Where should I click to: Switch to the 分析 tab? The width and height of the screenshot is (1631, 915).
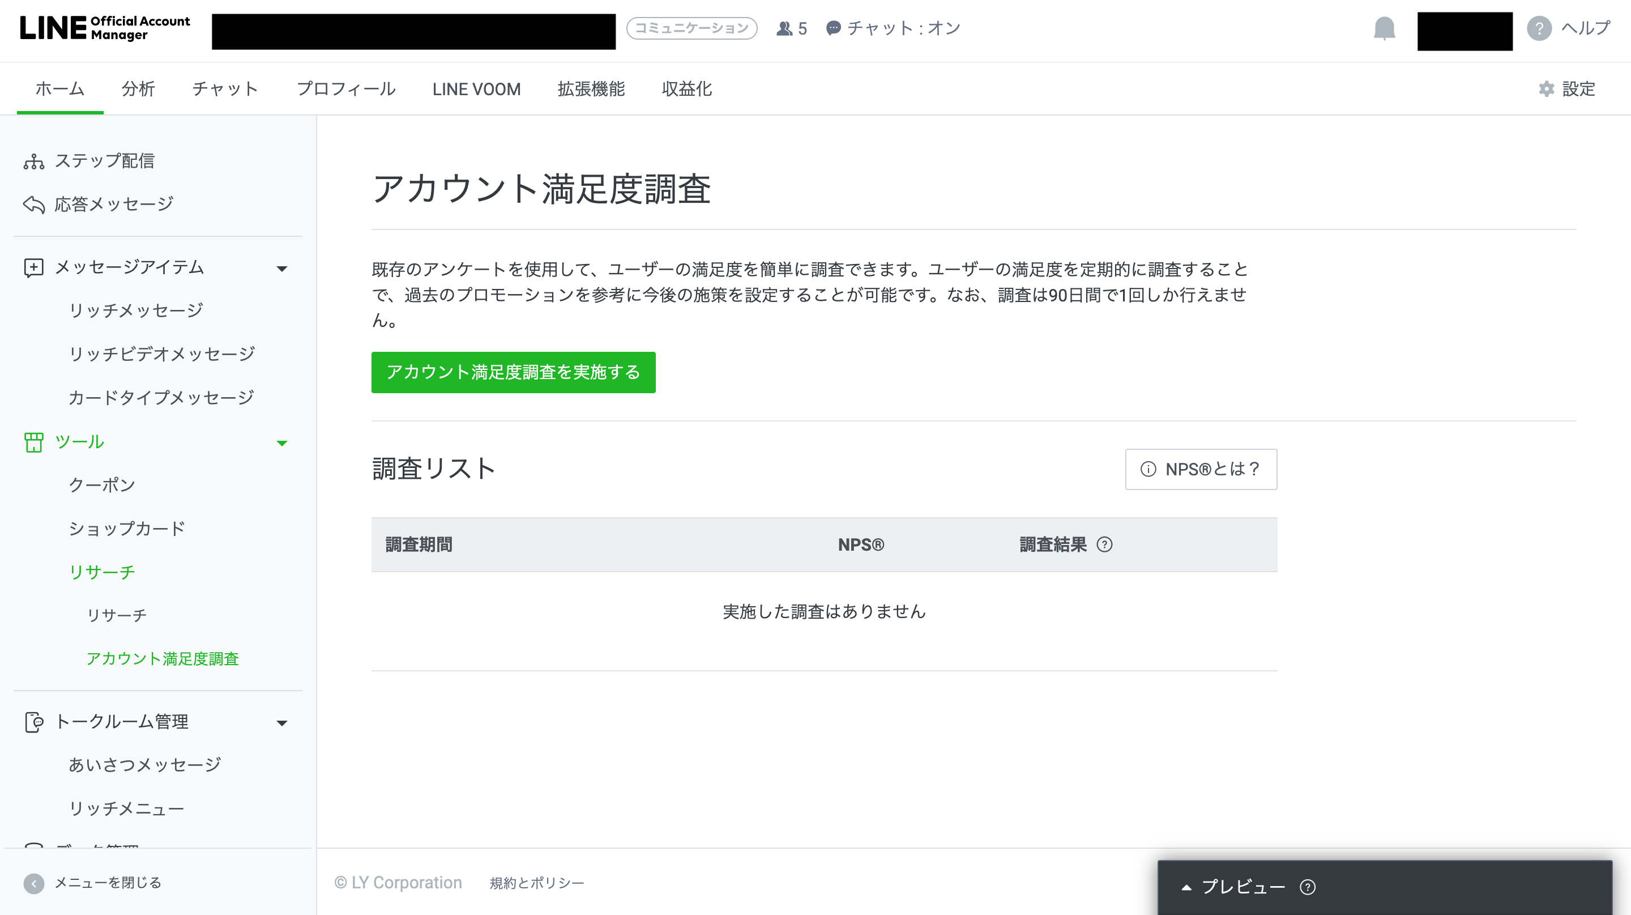point(138,88)
